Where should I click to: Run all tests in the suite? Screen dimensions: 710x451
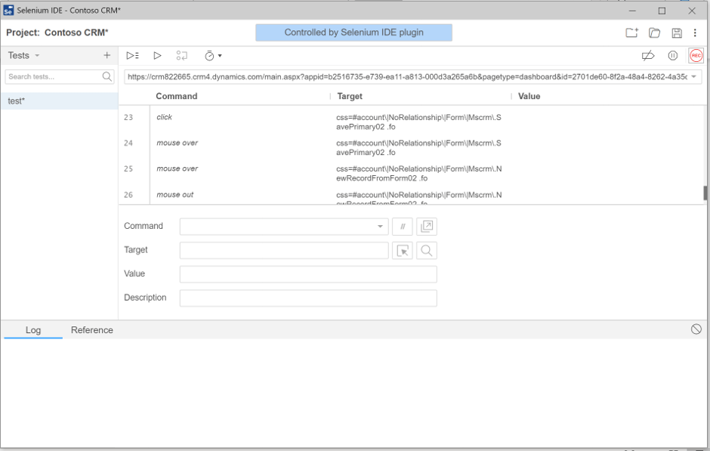point(132,56)
